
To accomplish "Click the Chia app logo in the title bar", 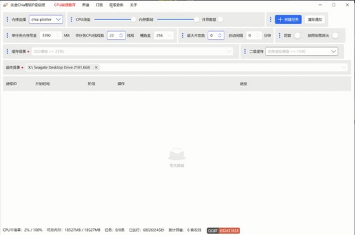I will coord(5,5).
